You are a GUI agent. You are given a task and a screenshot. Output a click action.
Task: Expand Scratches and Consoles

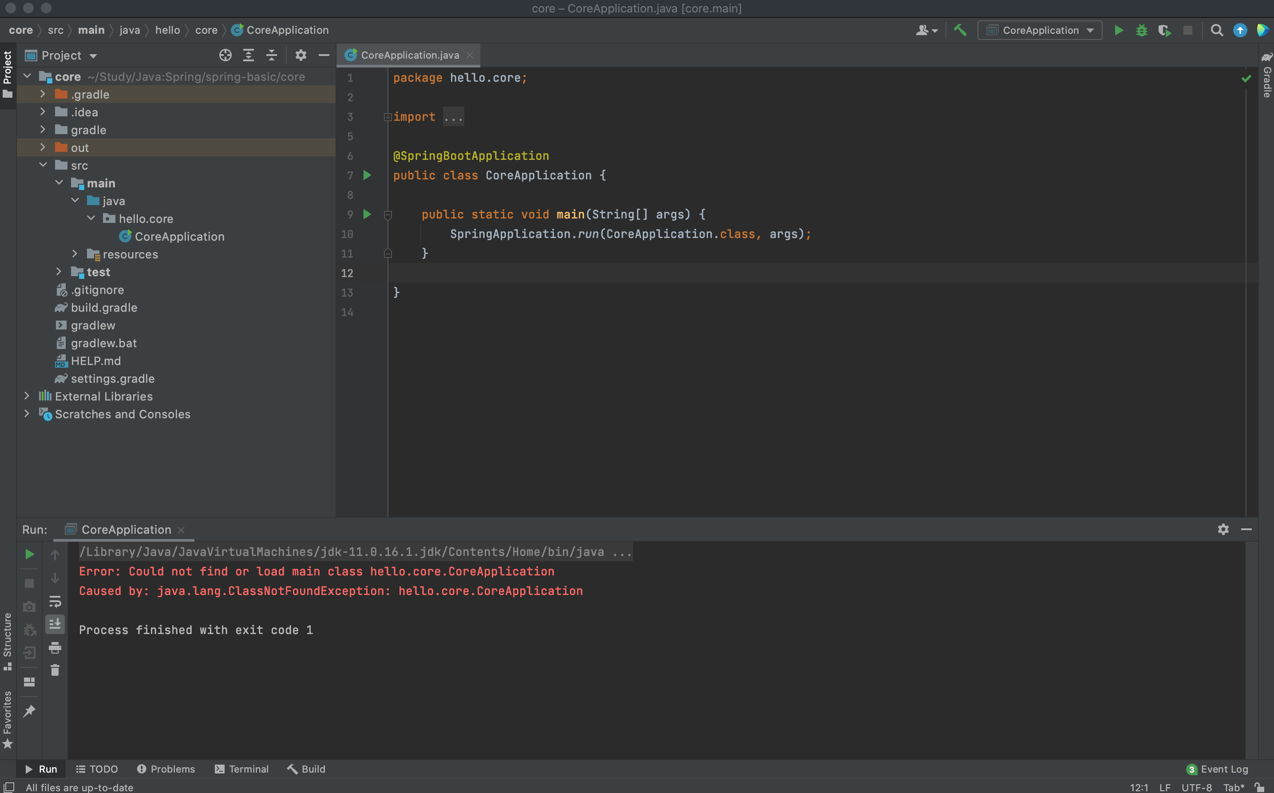tap(27, 414)
